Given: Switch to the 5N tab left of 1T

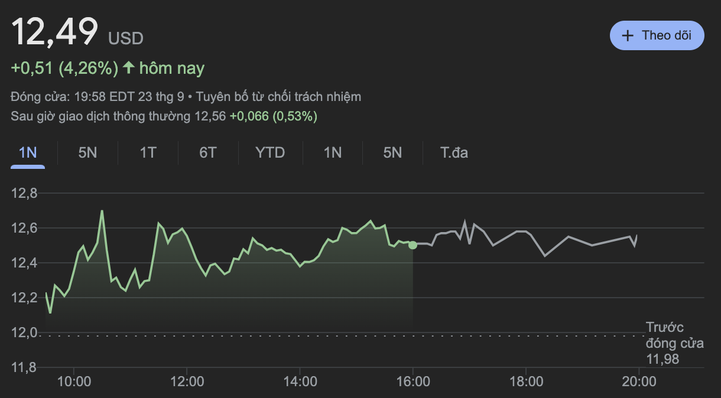Looking at the screenshot, I should click(x=87, y=153).
